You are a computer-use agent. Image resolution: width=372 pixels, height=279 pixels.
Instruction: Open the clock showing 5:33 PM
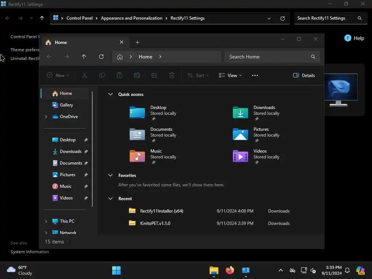tap(331, 270)
